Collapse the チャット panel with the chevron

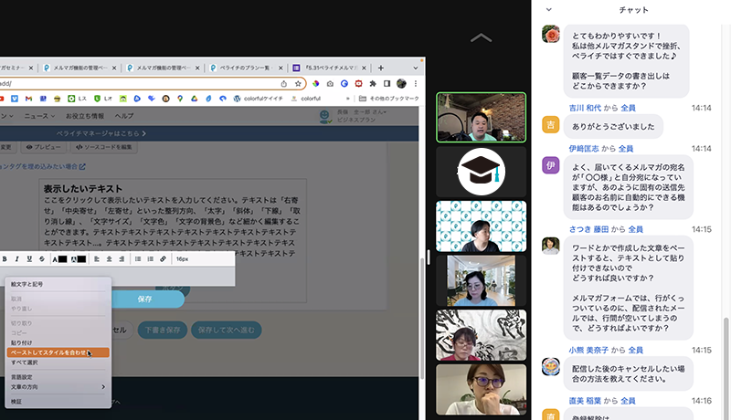(548, 9)
